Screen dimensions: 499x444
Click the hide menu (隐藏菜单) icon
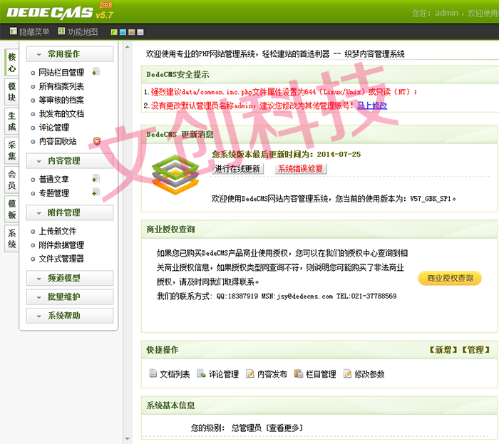(x=13, y=31)
